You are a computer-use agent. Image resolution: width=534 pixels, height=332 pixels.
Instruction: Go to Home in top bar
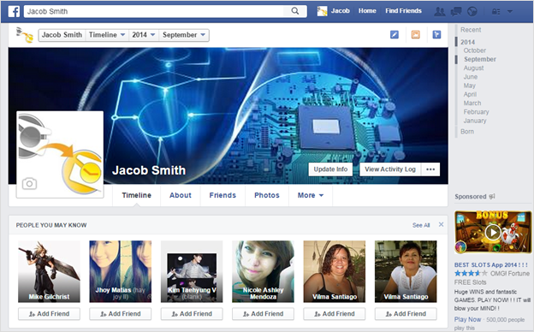pyautogui.click(x=367, y=11)
